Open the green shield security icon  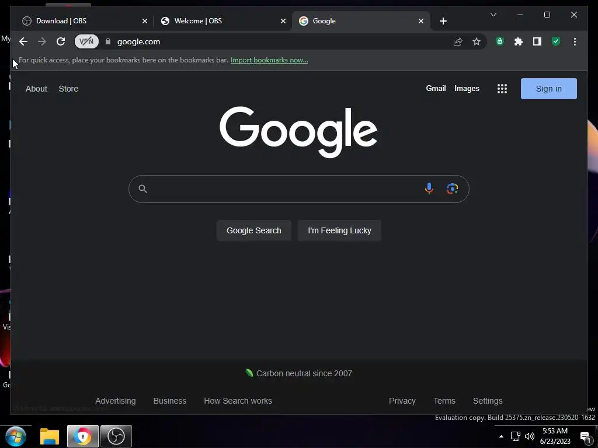pos(556,41)
